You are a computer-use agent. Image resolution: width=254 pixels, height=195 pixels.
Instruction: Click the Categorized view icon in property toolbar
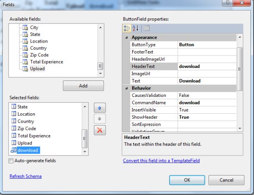[127, 28]
